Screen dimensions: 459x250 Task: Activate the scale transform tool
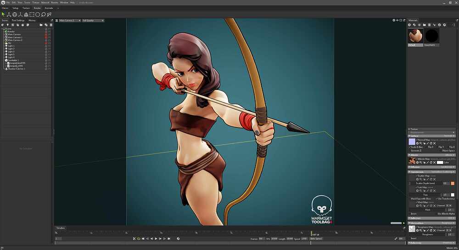pos(21,14)
